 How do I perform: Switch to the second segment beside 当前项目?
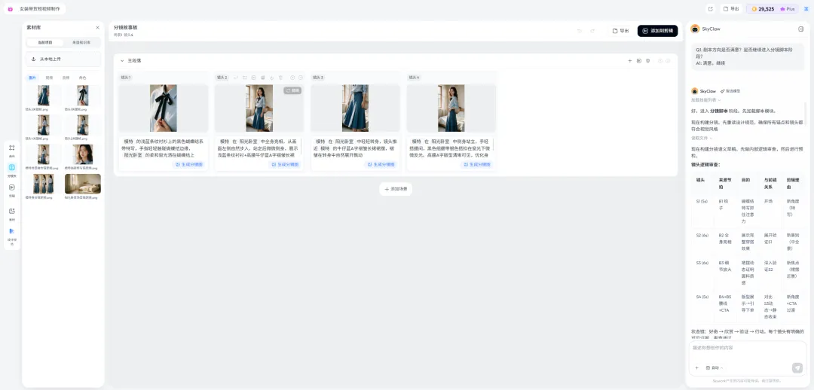[x=81, y=42]
